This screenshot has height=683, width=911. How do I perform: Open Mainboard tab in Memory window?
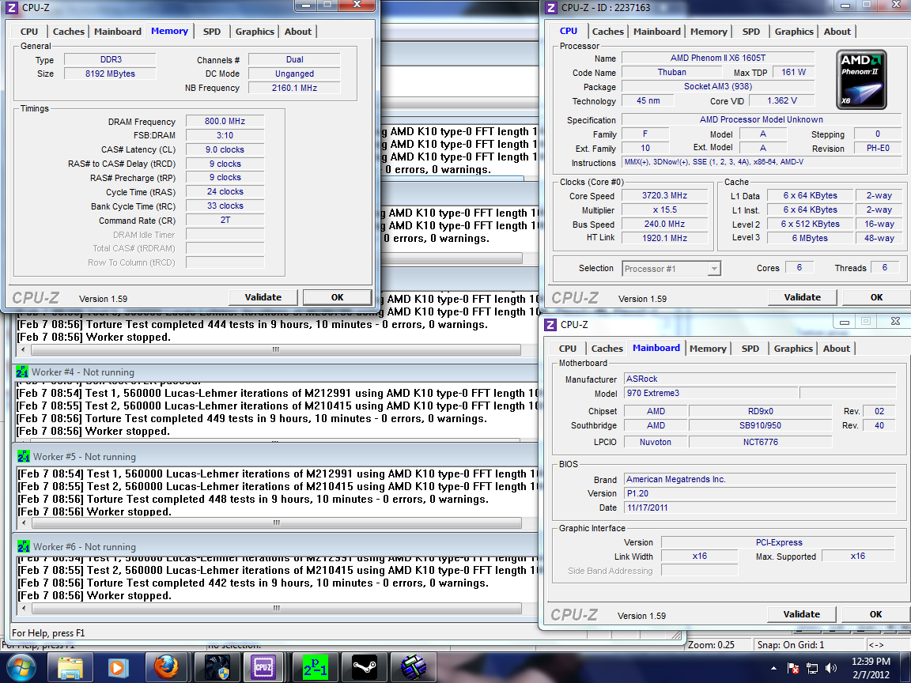point(118,32)
